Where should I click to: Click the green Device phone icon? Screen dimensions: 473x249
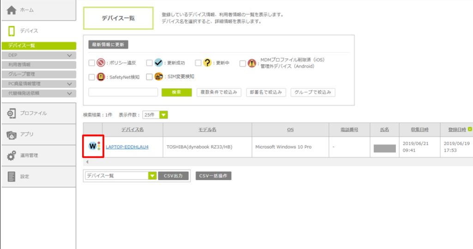pos(12,31)
